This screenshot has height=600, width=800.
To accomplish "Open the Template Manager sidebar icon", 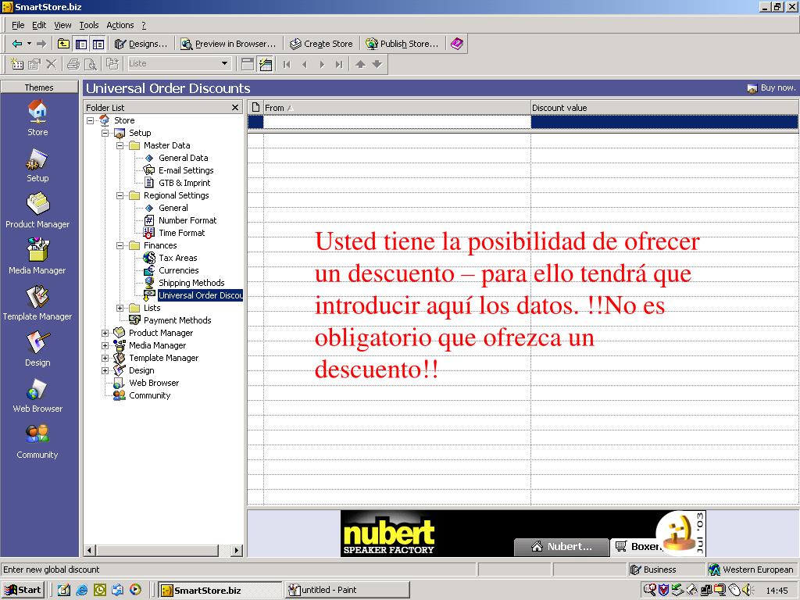I will click(x=37, y=296).
